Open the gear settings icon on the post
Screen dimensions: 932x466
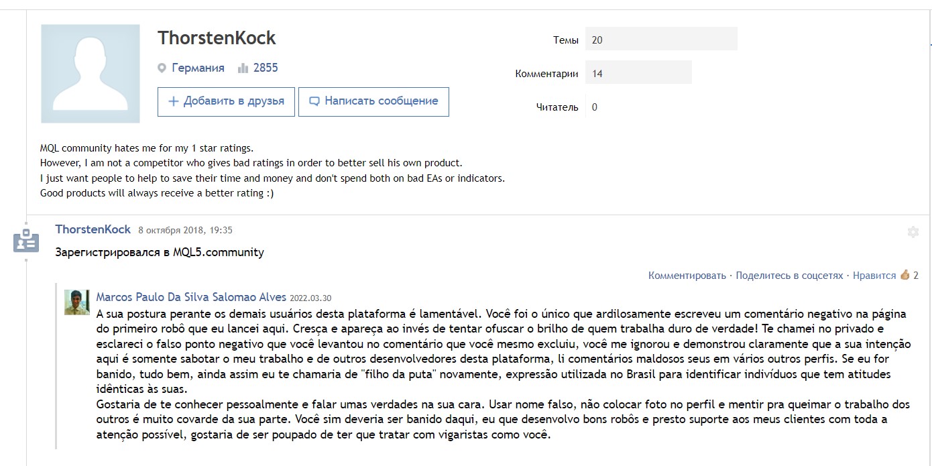(913, 232)
